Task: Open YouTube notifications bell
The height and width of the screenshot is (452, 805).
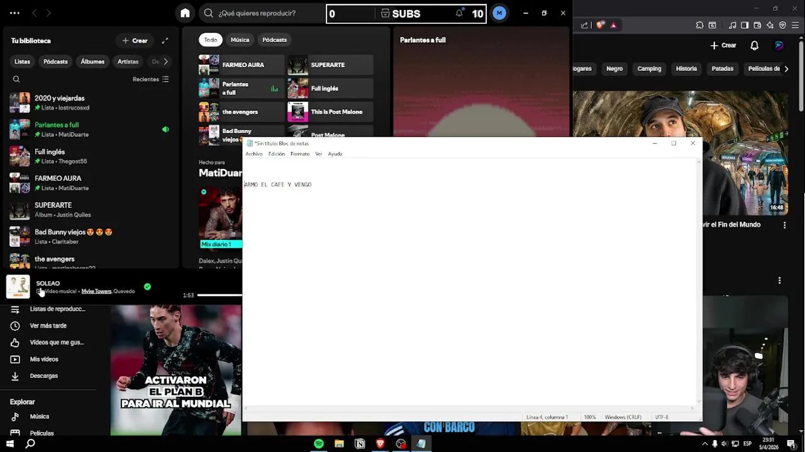Action: tap(754, 45)
